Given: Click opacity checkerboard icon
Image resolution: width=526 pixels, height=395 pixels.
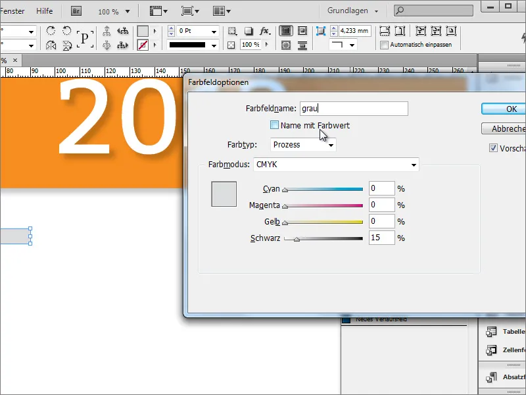Looking at the screenshot, I should coord(231,45).
